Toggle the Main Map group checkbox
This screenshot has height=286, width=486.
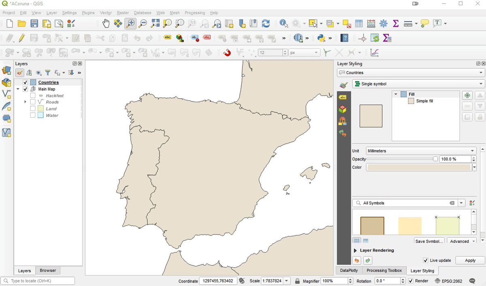pyautogui.click(x=26, y=89)
